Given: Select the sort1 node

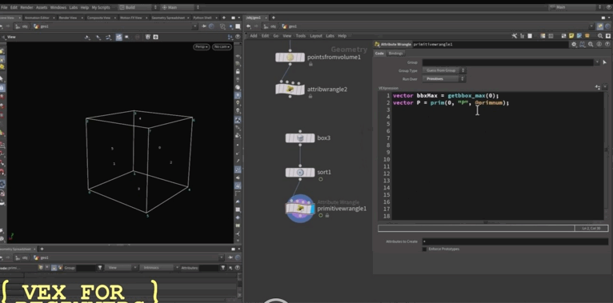Looking at the screenshot, I should point(300,172).
